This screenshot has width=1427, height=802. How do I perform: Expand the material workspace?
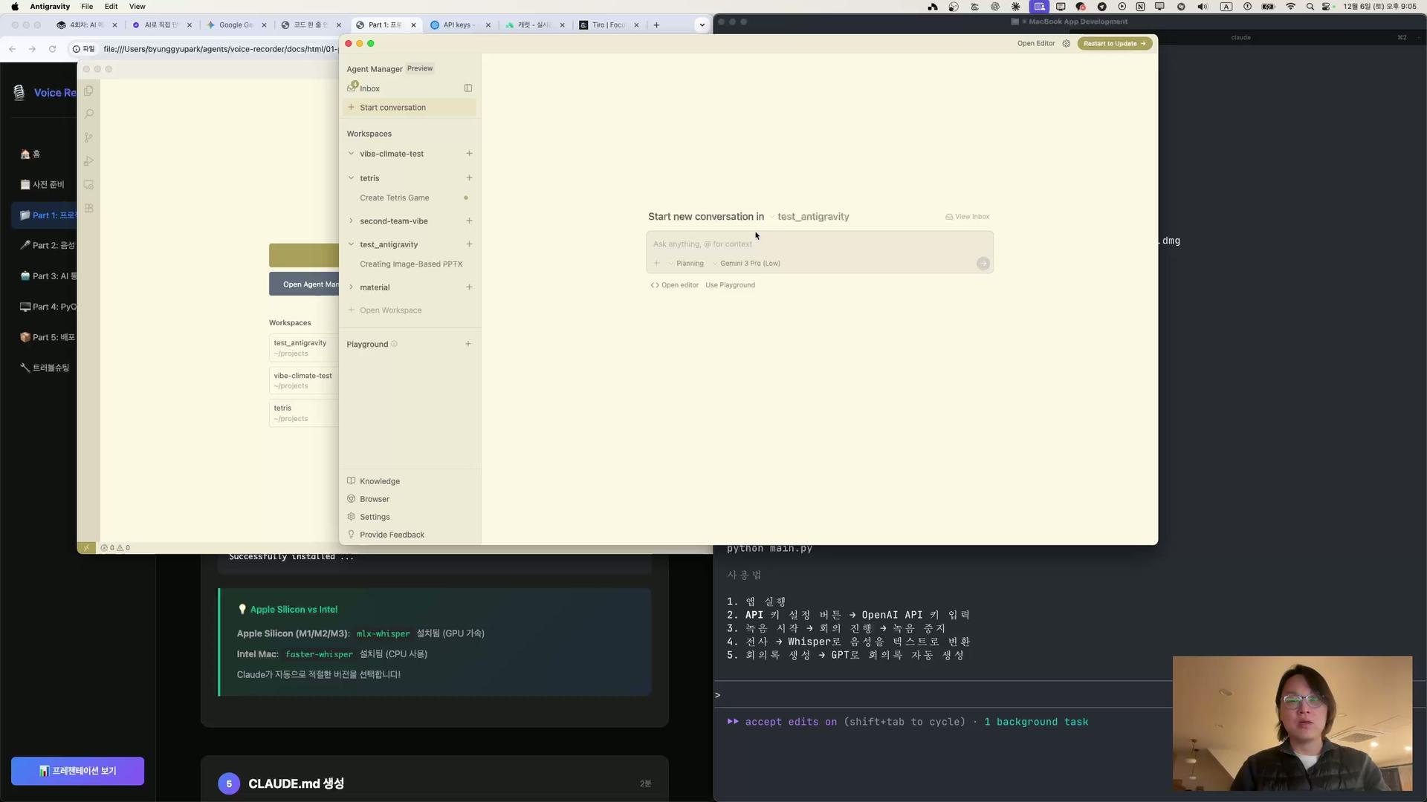tap(352, 287)
